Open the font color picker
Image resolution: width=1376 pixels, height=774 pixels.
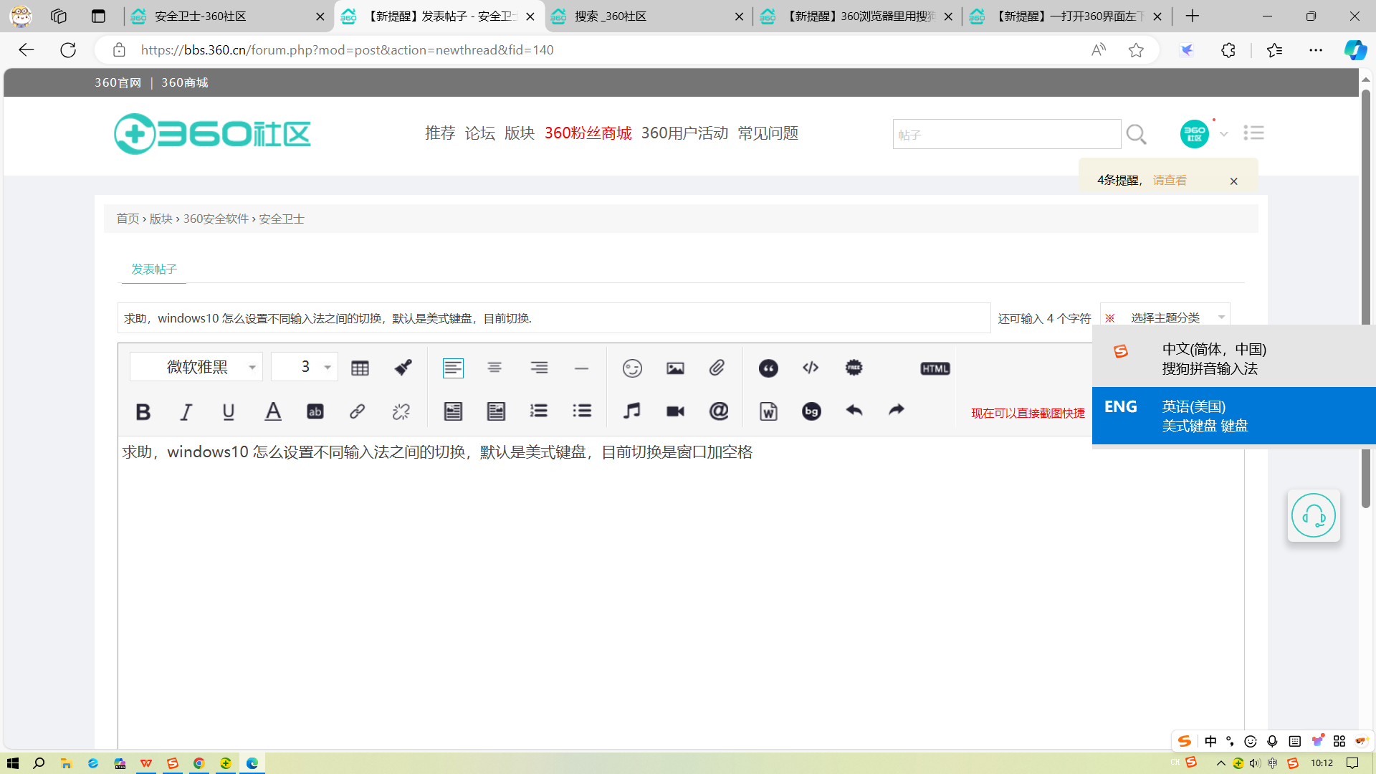[273, 411]
